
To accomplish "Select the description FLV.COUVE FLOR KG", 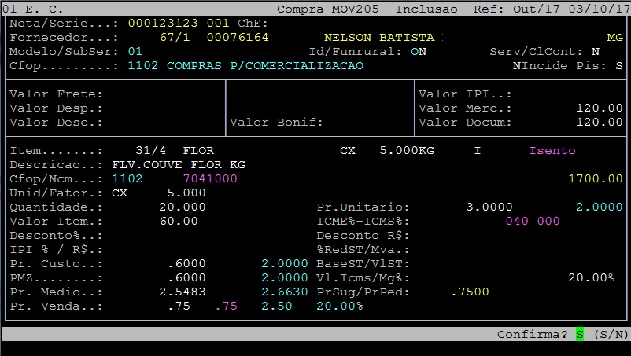I will (179, 164).
